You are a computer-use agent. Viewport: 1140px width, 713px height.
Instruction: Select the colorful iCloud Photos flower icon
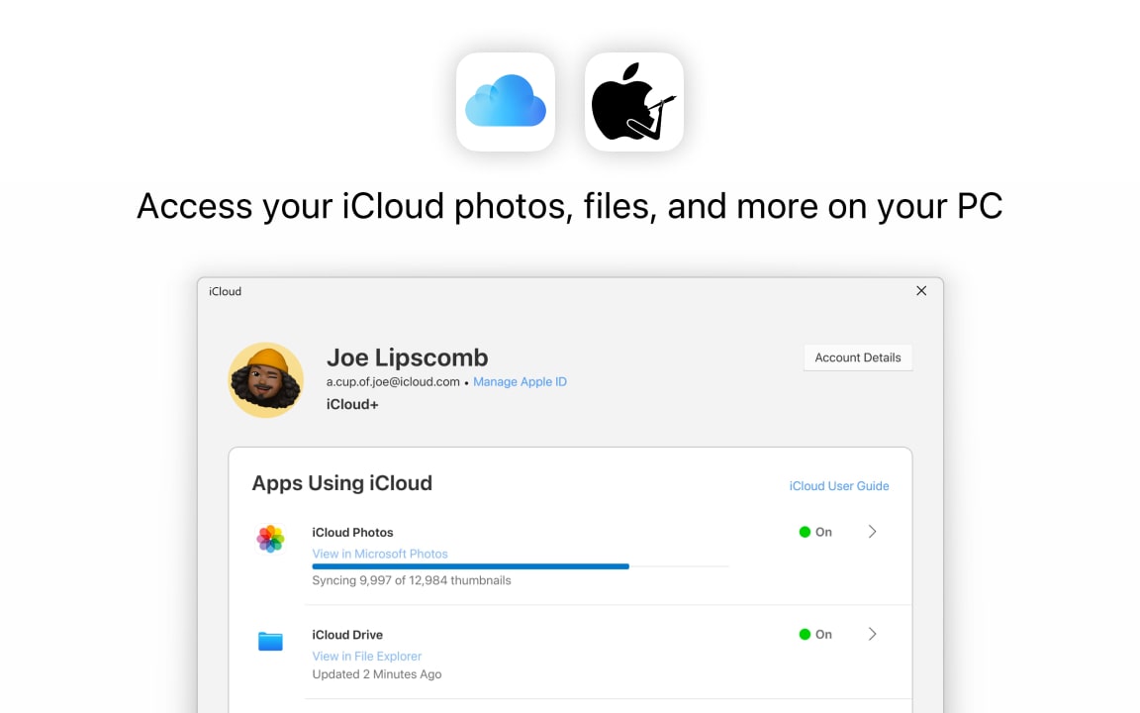[270, 539]
